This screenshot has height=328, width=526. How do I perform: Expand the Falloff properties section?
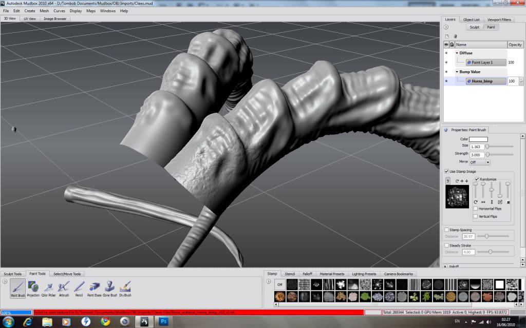(x=445, y=266)
